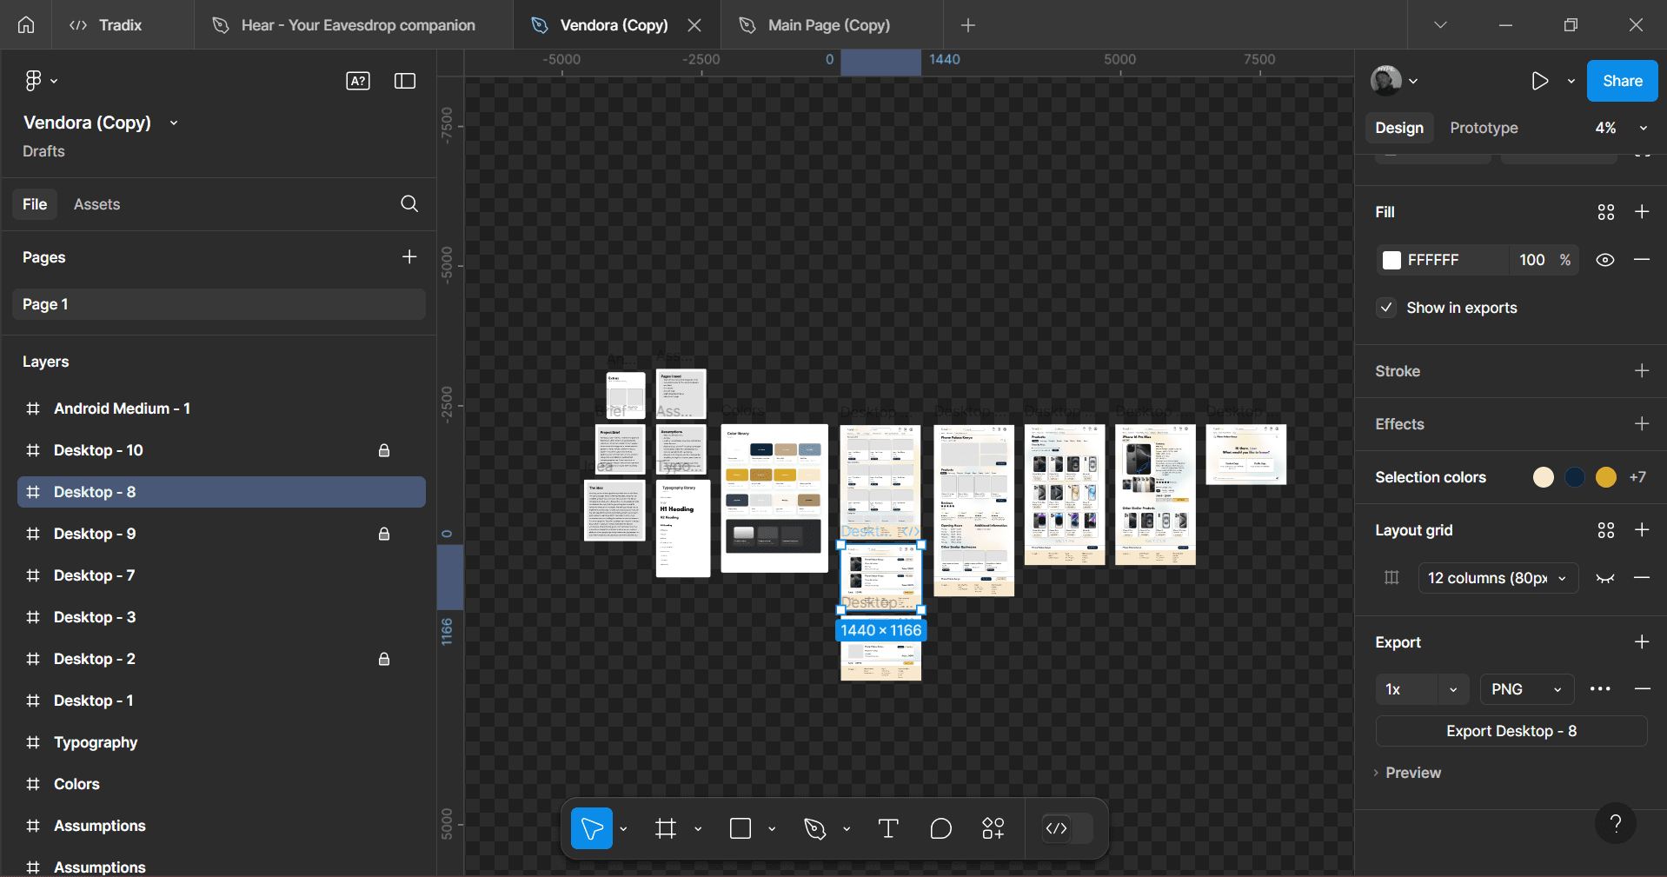Select the Design tab
Image resolution: width=1667 pixels, height=877 pixels.
pyautogui.click(x=1399, y=128)
